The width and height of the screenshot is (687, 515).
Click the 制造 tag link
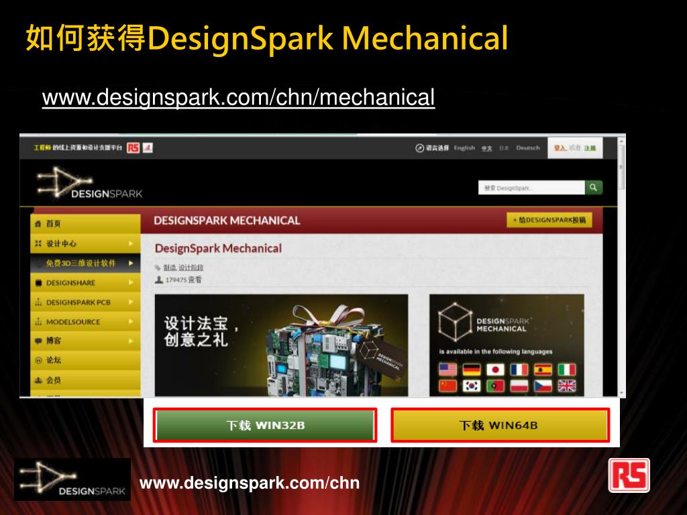click(170, 268)
